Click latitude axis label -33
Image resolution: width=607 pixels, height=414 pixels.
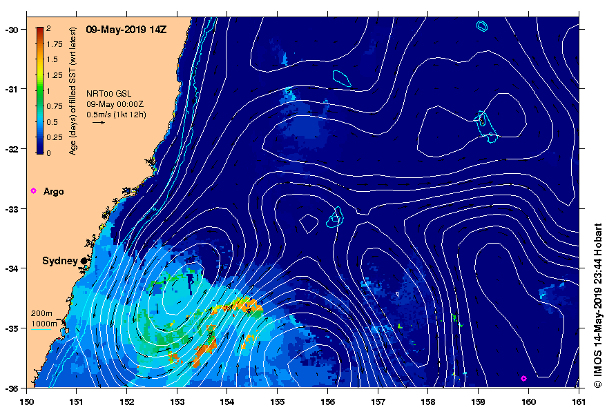(x=11, y=209)
